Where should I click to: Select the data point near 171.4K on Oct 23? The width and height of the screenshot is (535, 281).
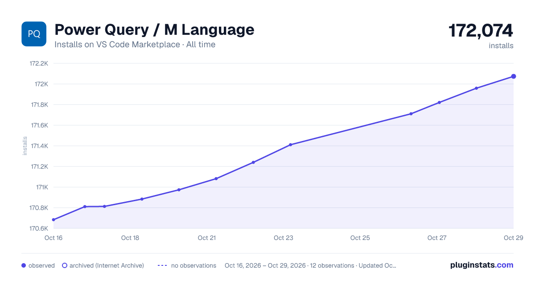point(290,145)
